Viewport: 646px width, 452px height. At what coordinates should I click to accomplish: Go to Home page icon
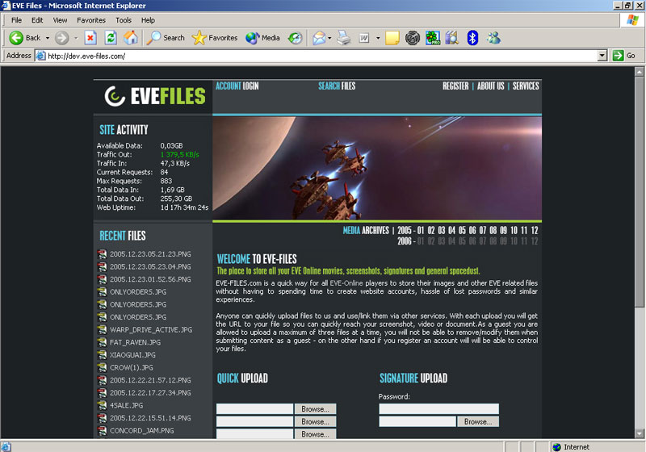pyautogui.click(x=131, y=38)
